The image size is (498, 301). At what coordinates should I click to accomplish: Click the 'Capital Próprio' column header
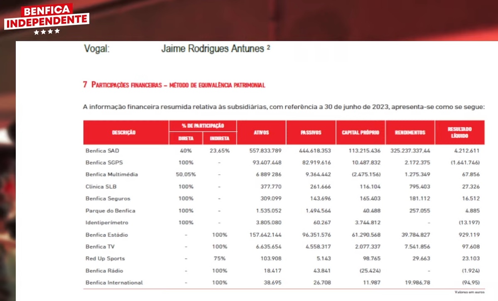coord(361,132)
